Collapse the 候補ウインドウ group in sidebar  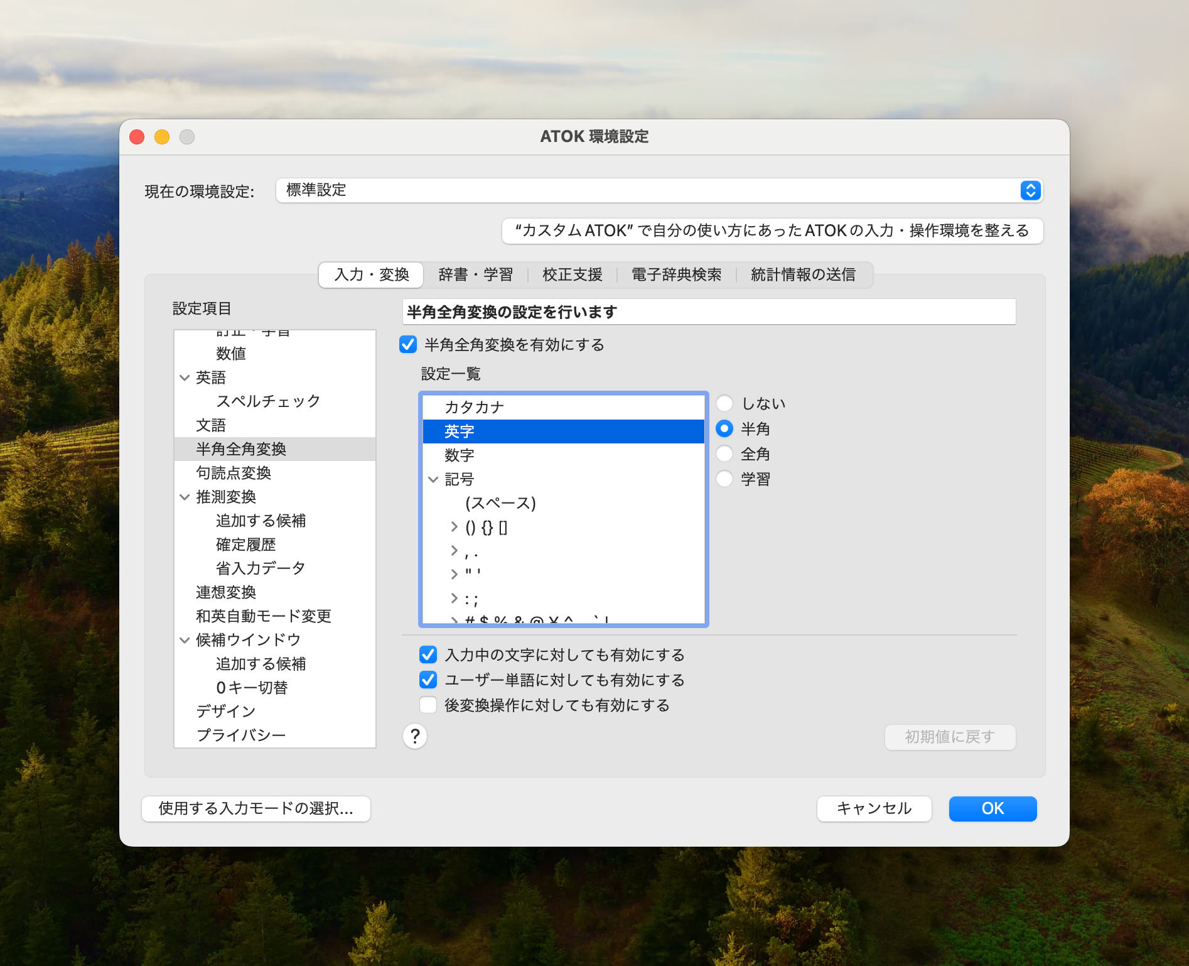coord(185,640)
